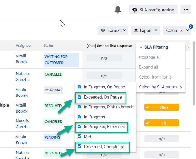The width and height of the screenshot is (196, 159).
Task: Uncheck In Progress, Exceeded checkbox
Action: (x=80, y=126)
